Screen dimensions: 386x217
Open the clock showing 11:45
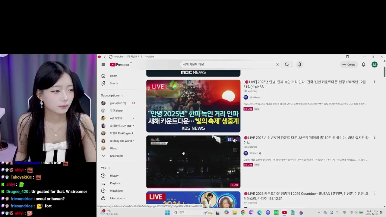click(372, 212)
